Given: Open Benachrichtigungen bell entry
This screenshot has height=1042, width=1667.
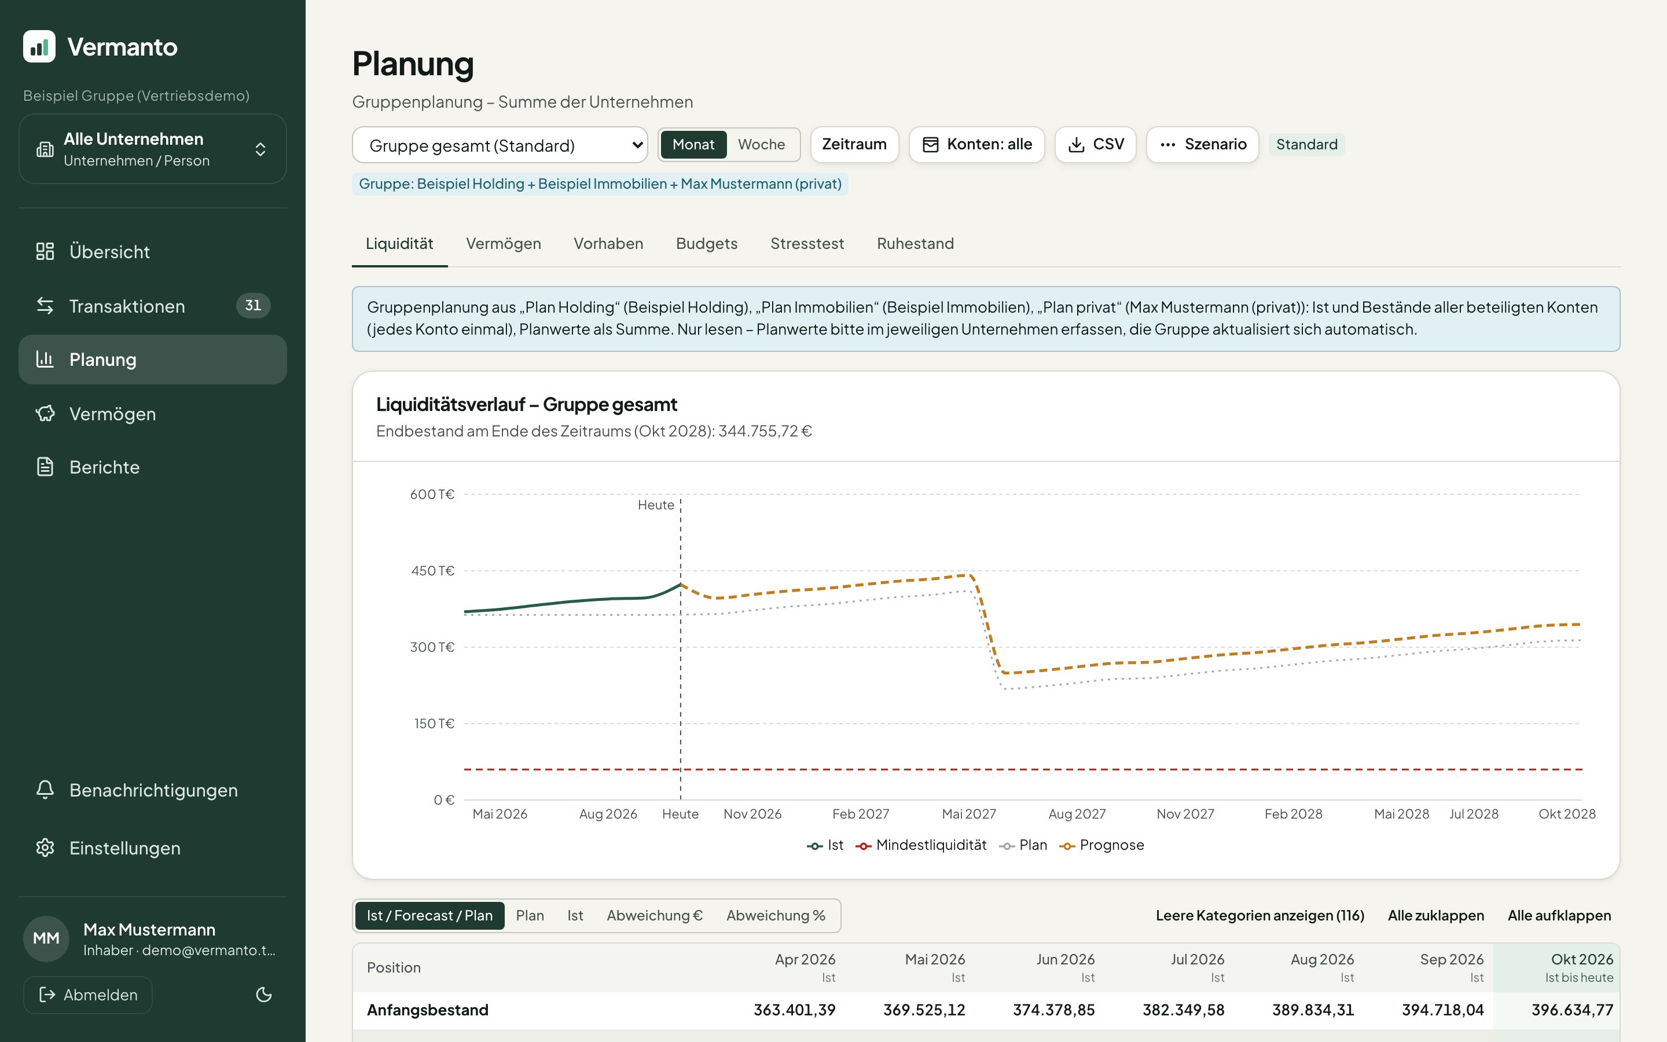Looking at the screenshot, I should click(x=152, y=790).
